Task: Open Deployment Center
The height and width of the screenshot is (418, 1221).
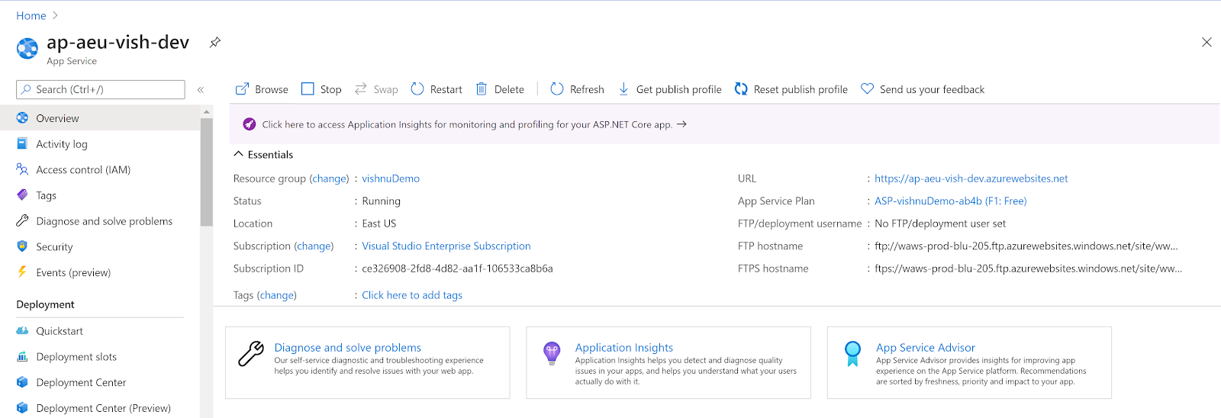Action: (100, 382)
